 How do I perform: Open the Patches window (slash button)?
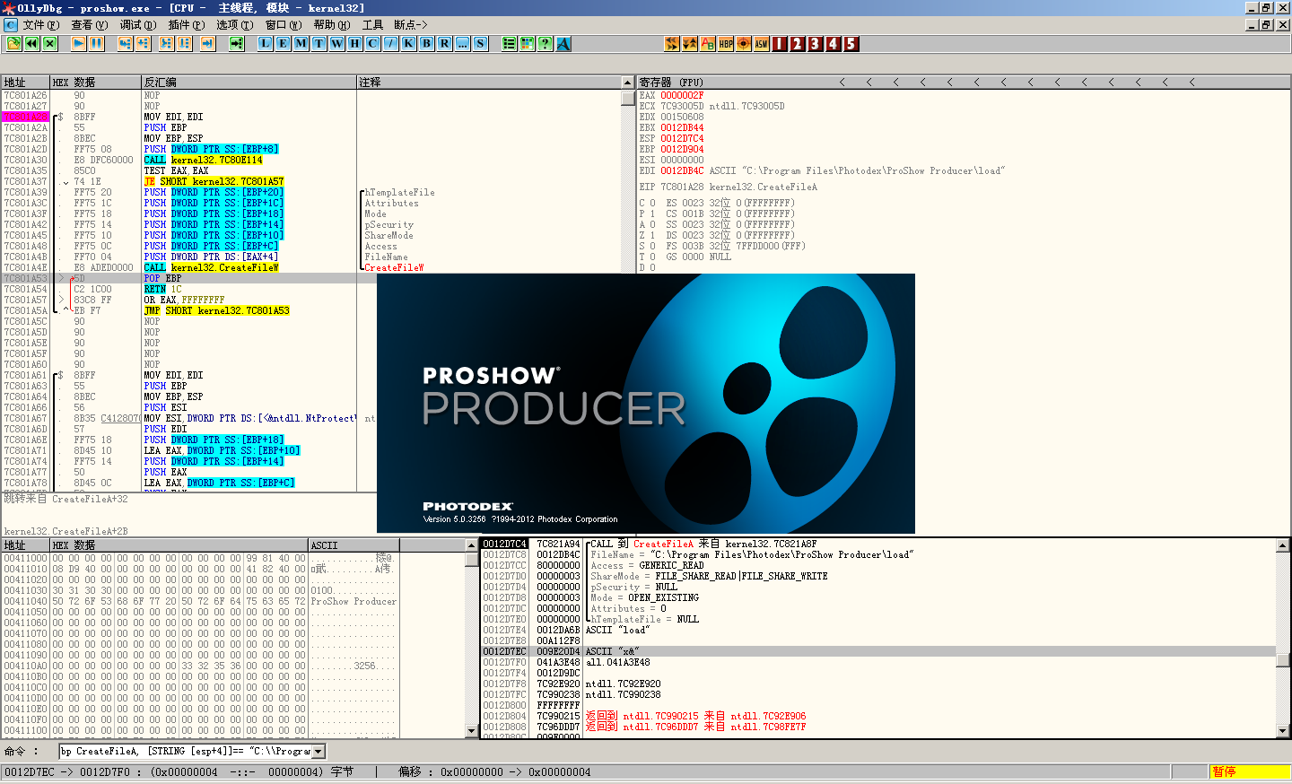tap(391, 43)
